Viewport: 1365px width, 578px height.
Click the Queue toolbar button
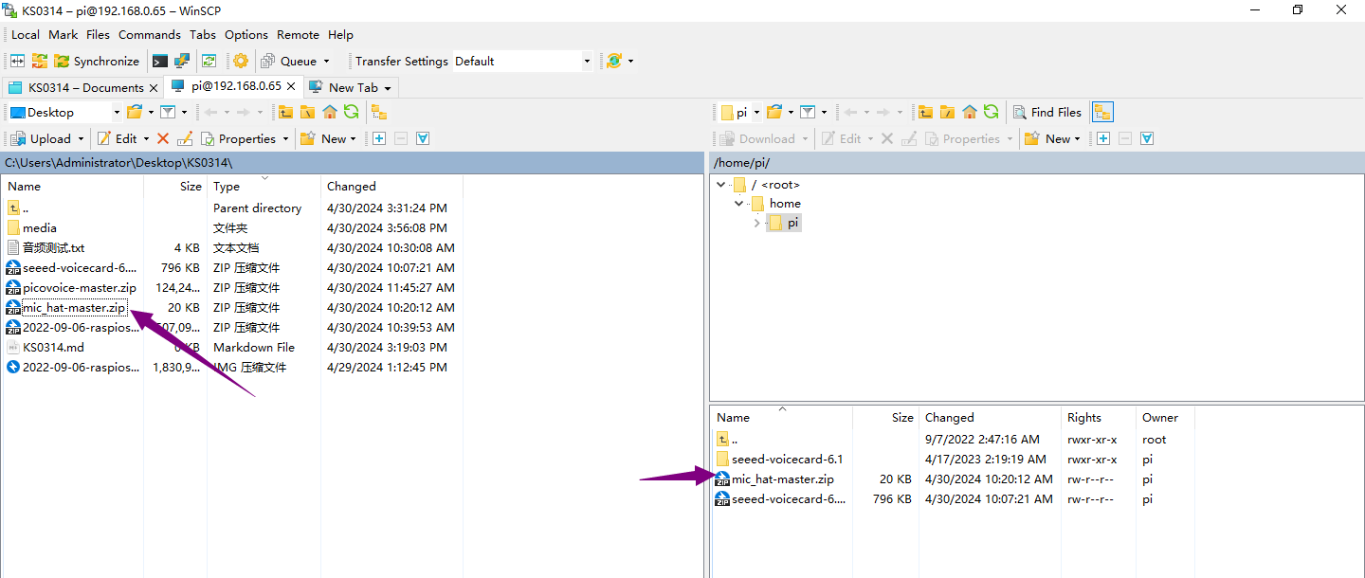(x=289, y=61)
